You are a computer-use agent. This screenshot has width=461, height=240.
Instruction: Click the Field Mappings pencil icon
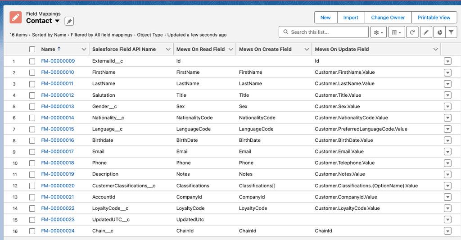point(16,18)
